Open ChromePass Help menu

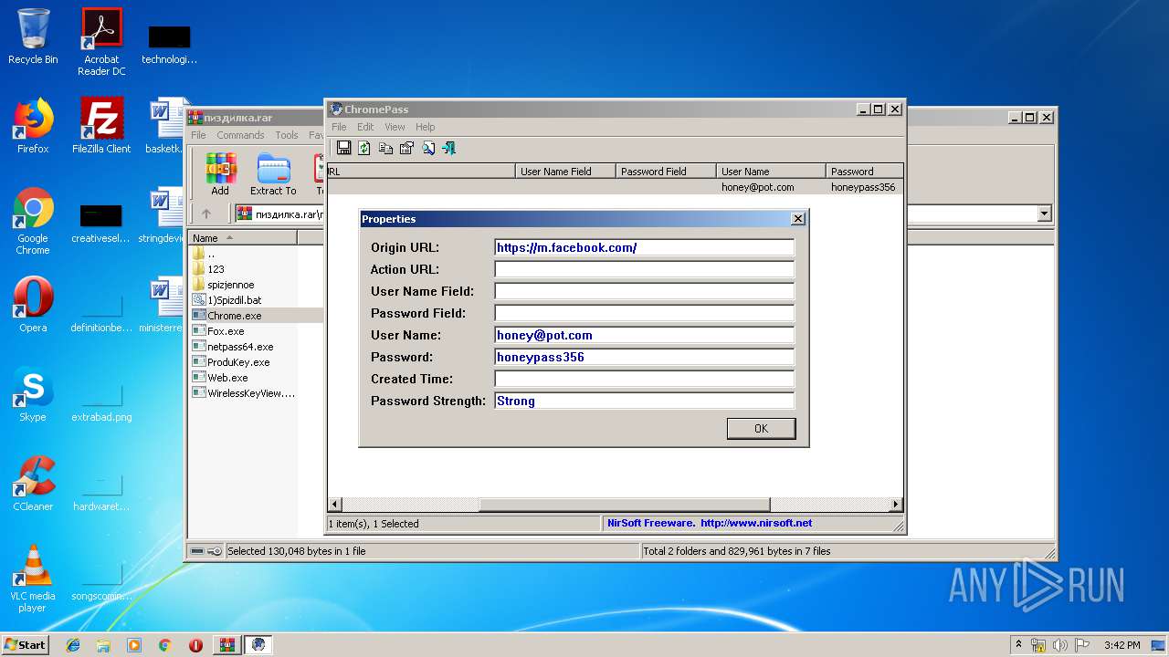click(x=426, y=127)
